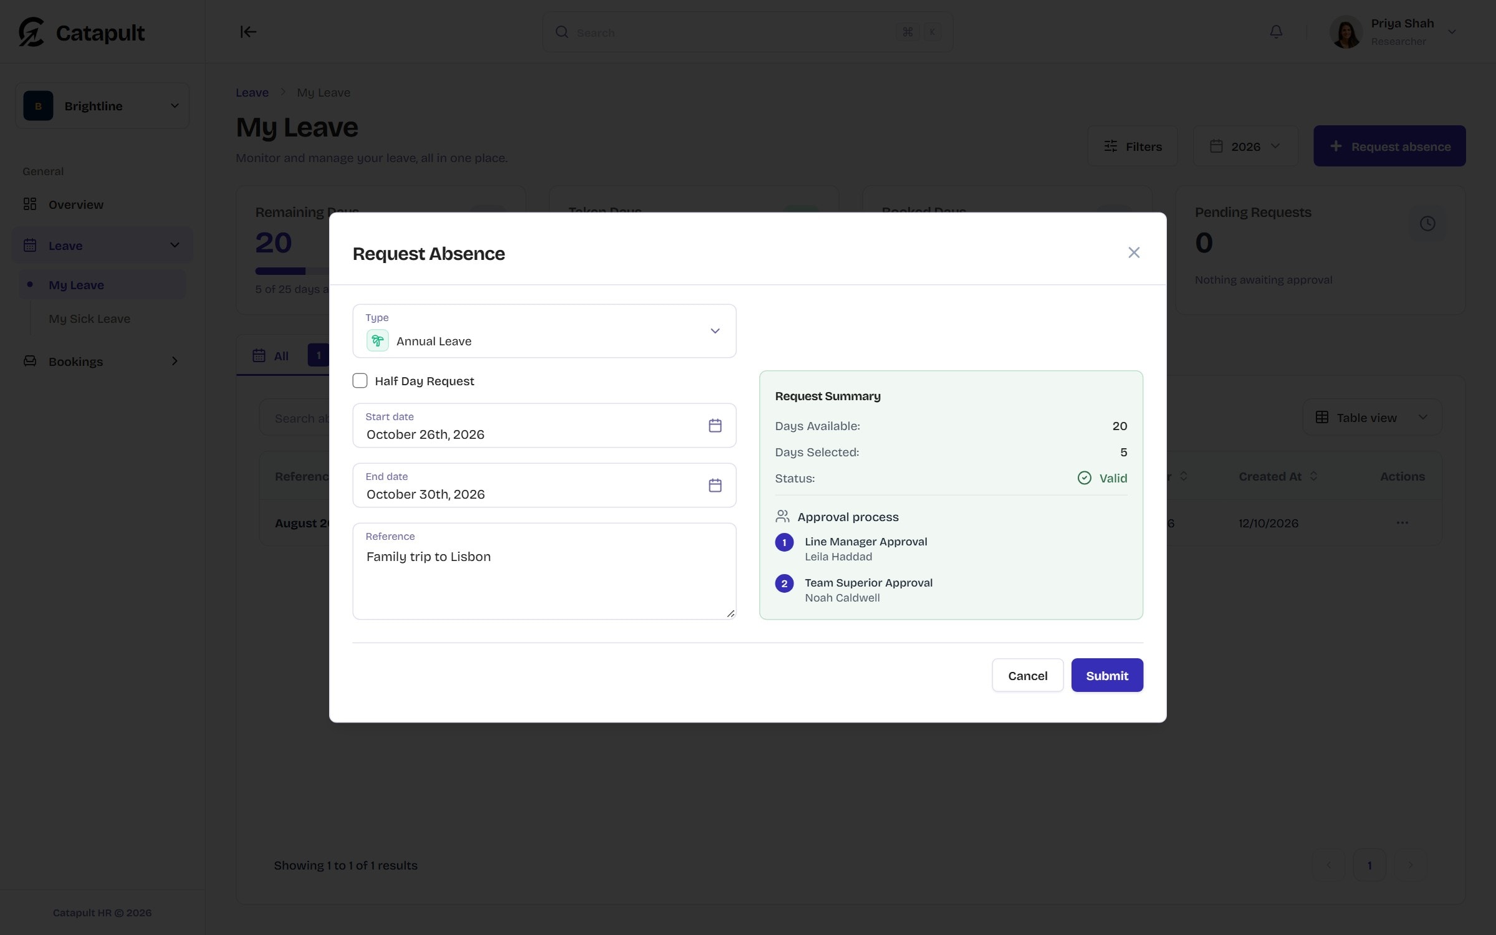Click the End date field October 30th
Image resolution: width=1496 pixels, height=935 pixels.
coord(544,486)
